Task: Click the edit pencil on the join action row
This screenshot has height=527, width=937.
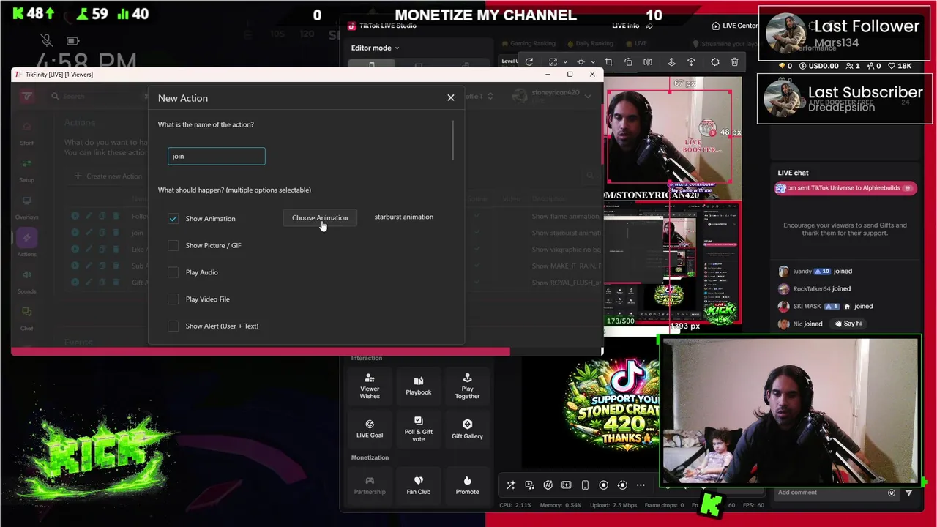Action: (x=89, y=233)
